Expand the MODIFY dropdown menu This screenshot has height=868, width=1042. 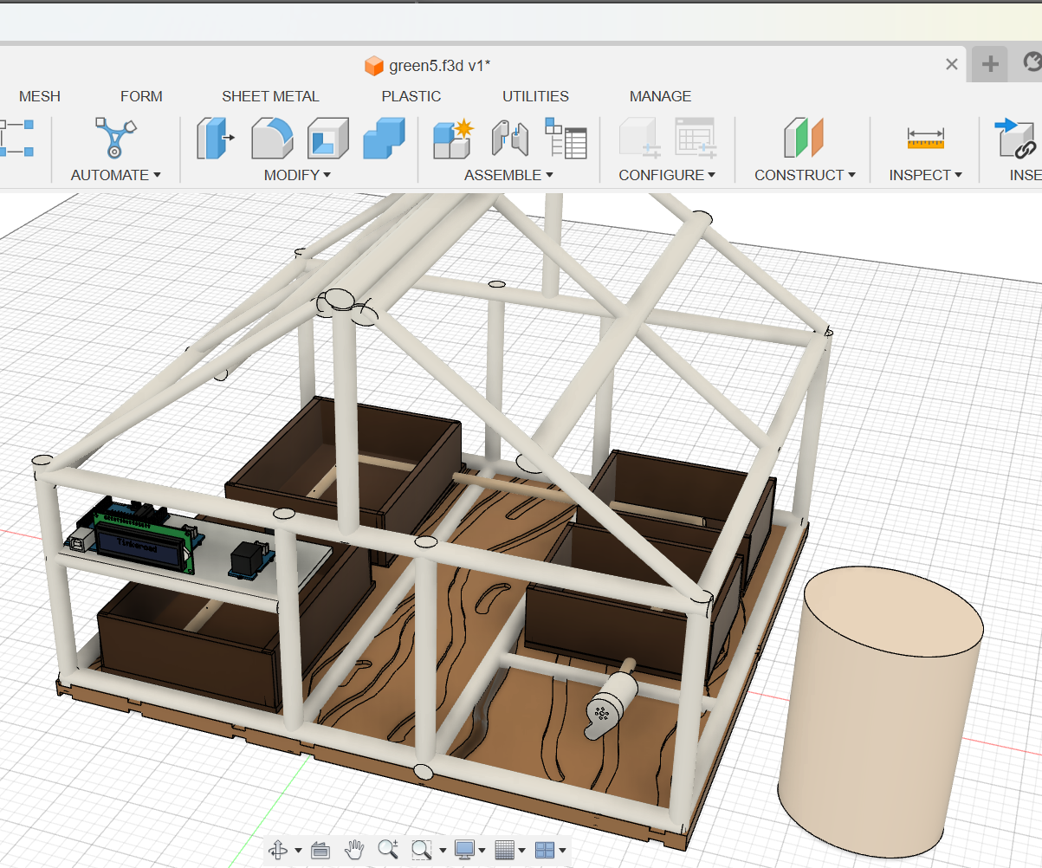(297, 175)
